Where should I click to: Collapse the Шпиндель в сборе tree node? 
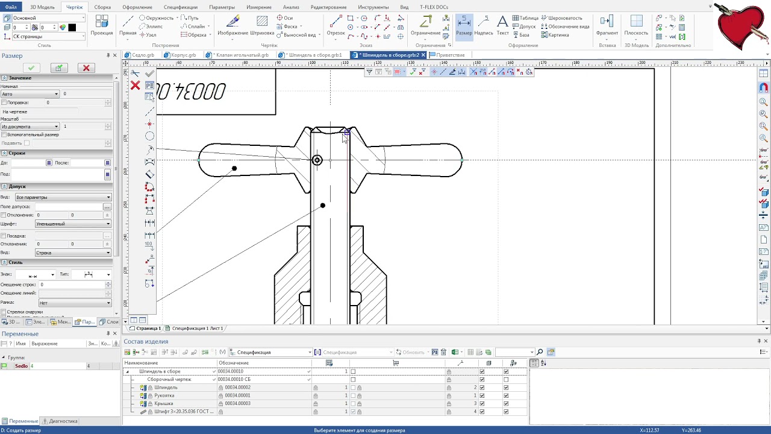[127, 371]
